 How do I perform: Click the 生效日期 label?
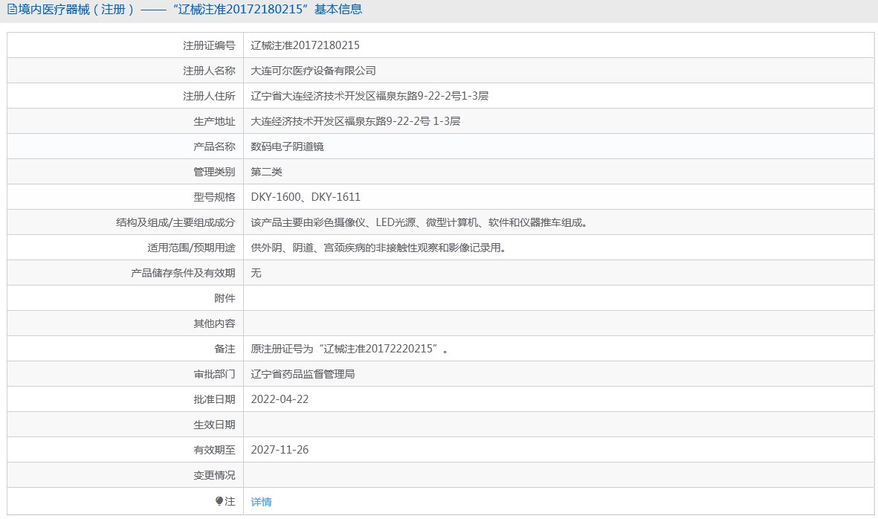point(214,425)
